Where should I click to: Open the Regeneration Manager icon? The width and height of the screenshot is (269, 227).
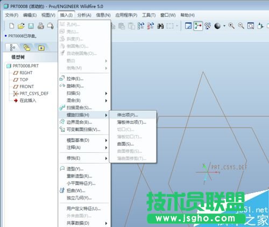coord(151,26)
